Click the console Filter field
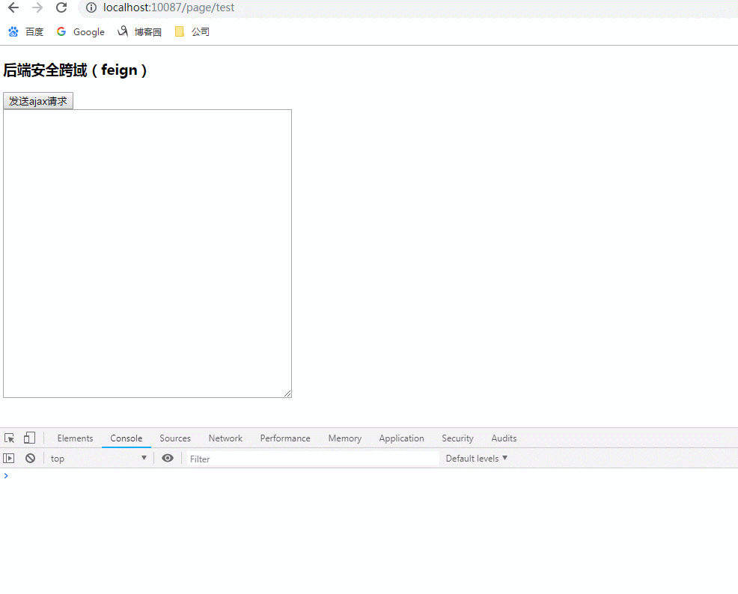 313,459
